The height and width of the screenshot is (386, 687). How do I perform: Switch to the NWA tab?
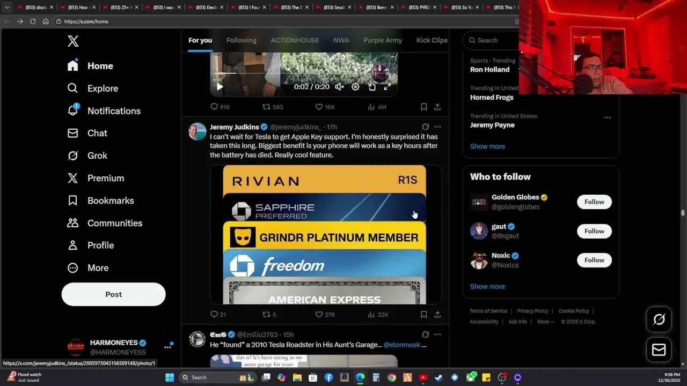pos(341,40)
